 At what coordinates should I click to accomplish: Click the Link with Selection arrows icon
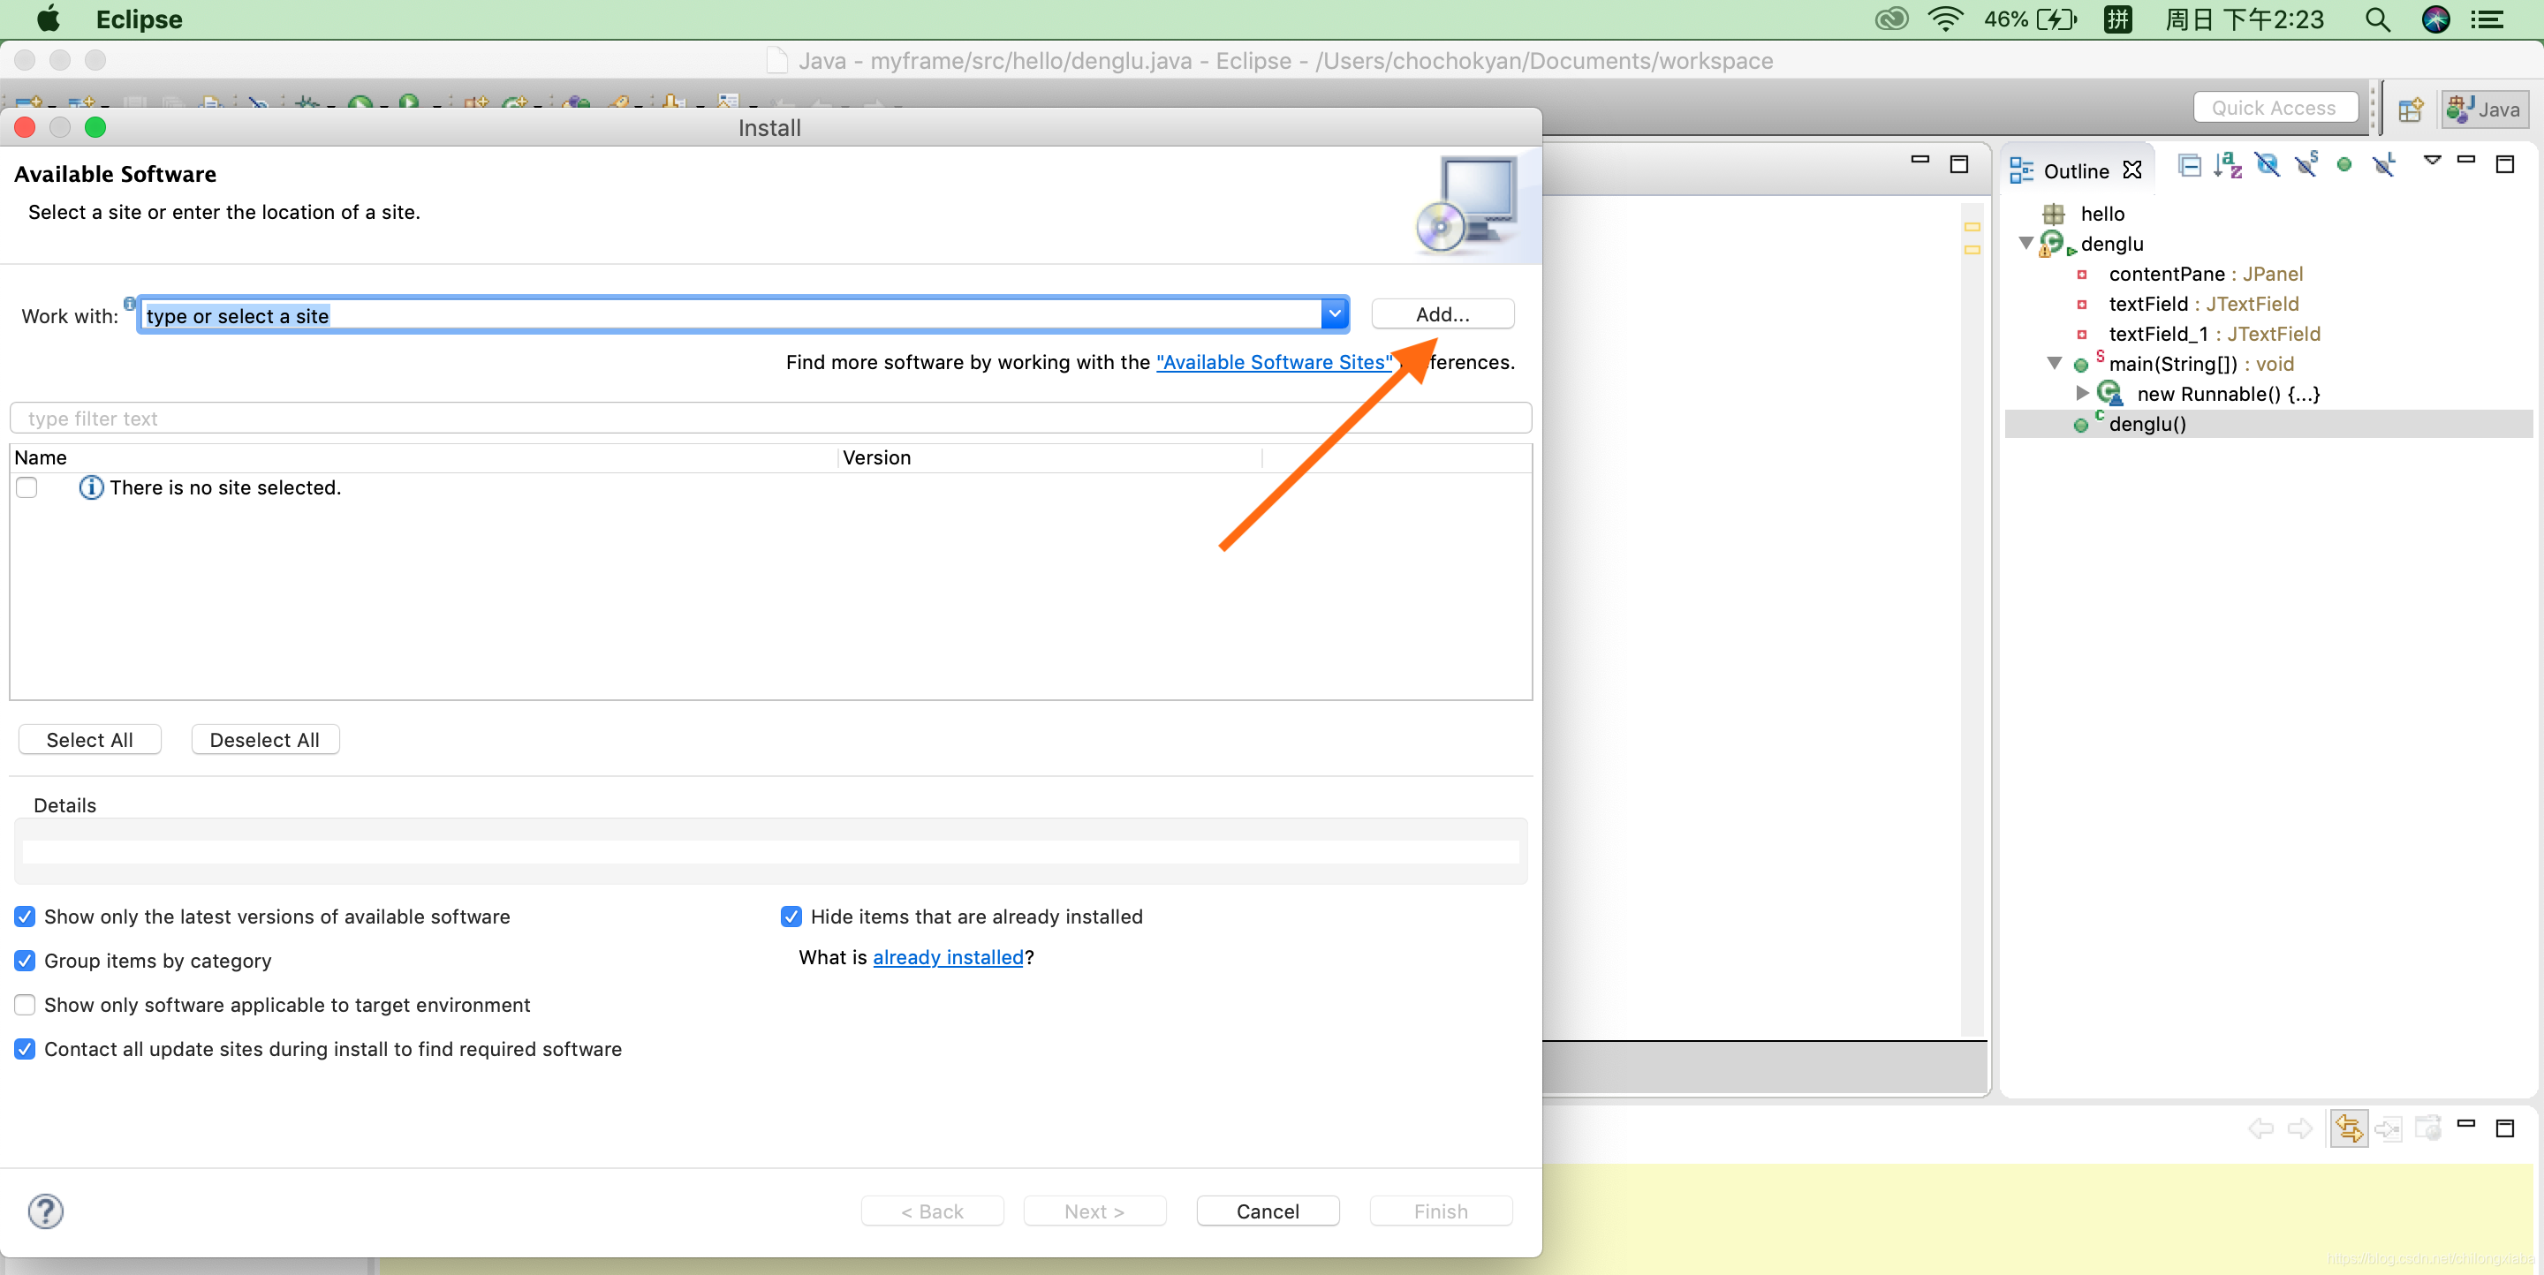[2349, 1129]
